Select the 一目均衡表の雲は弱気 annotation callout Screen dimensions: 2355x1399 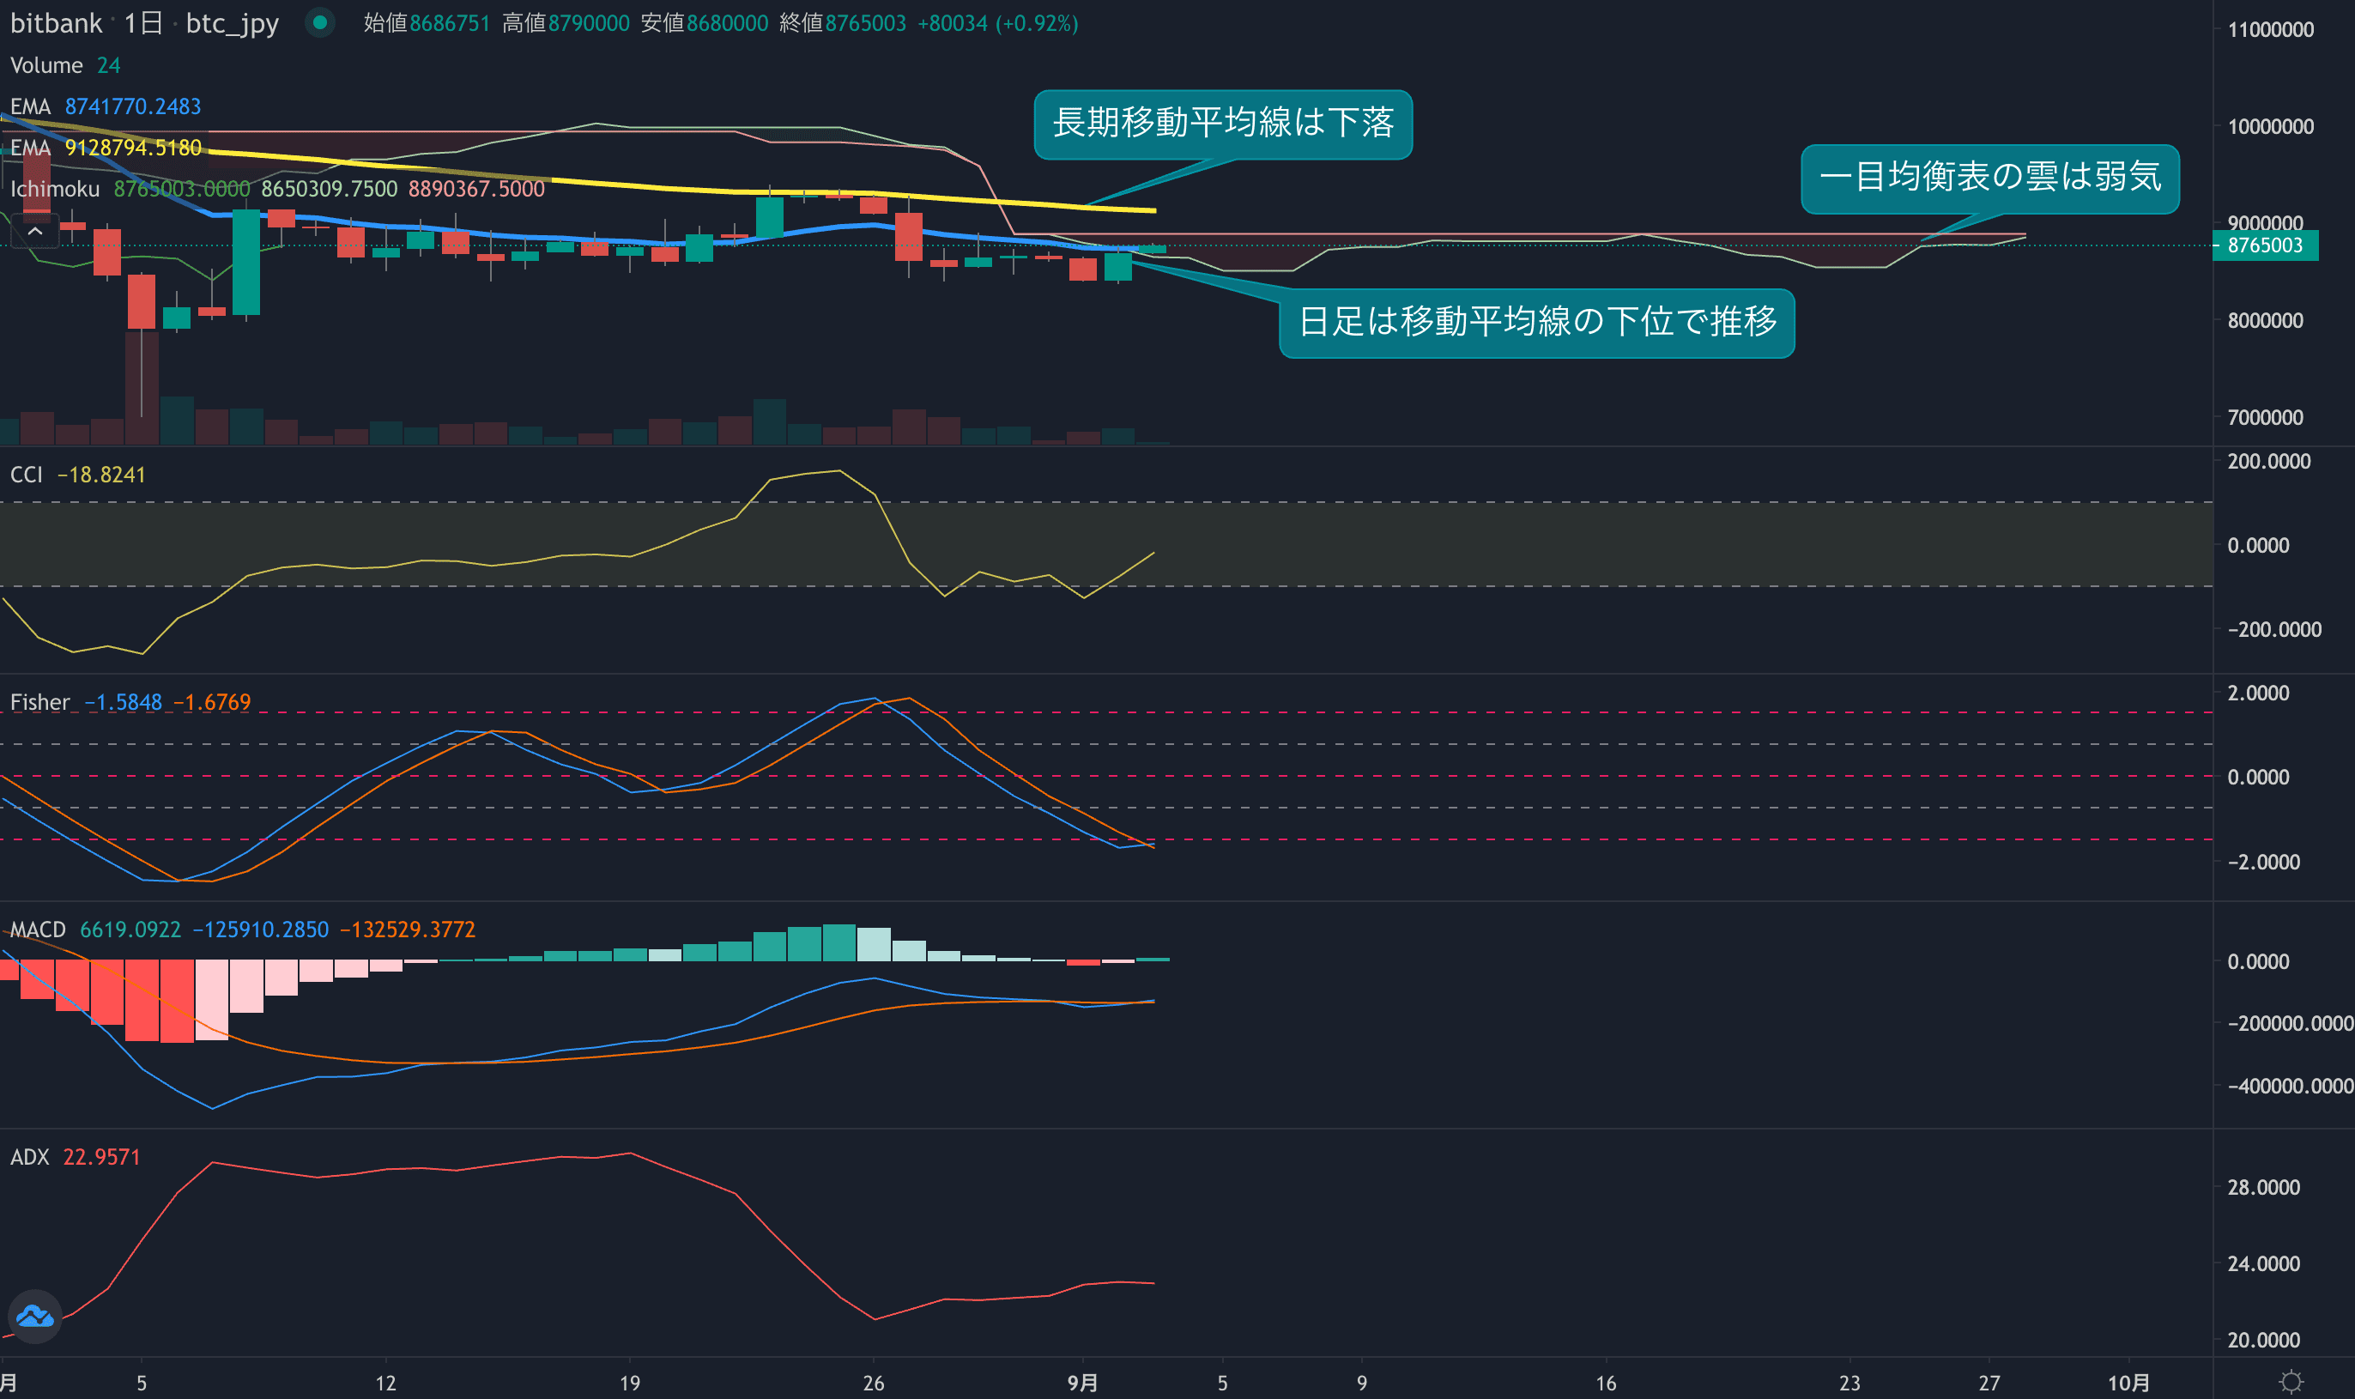pos(1989,179)
